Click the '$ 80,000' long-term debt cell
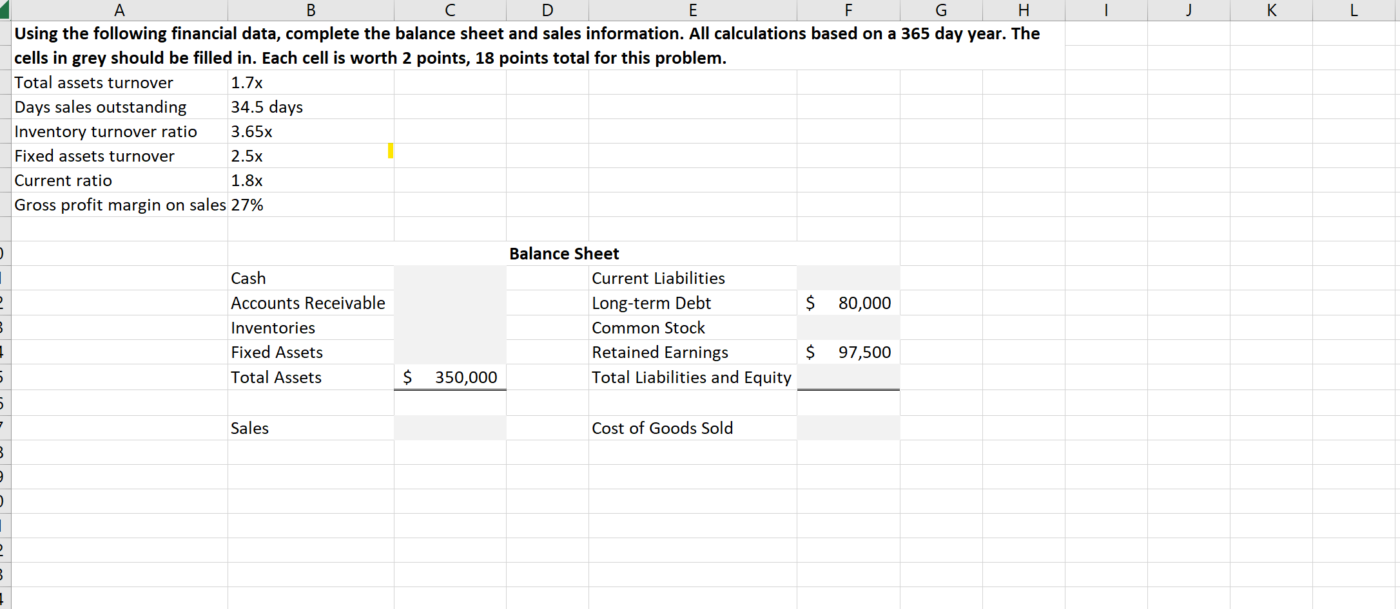Viewport: 1400px width, 609px height. tap(848, 303)
